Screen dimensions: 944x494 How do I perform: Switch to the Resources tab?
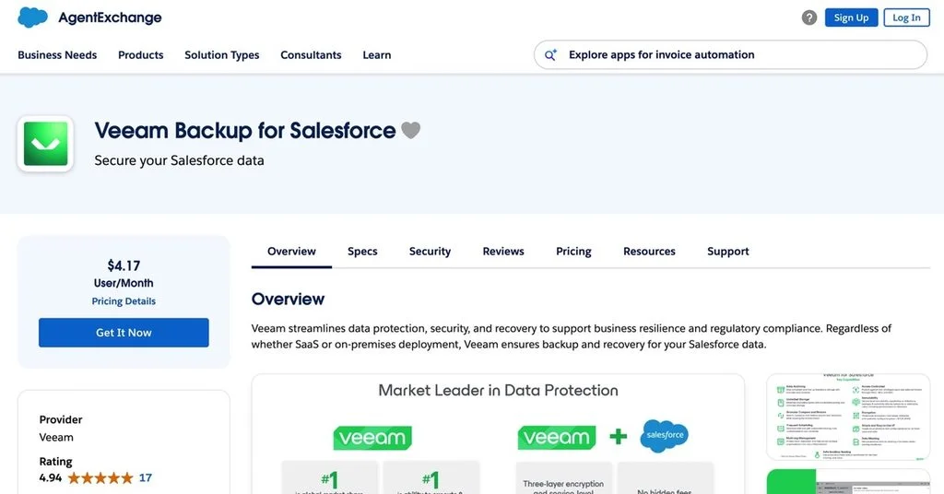649,252
